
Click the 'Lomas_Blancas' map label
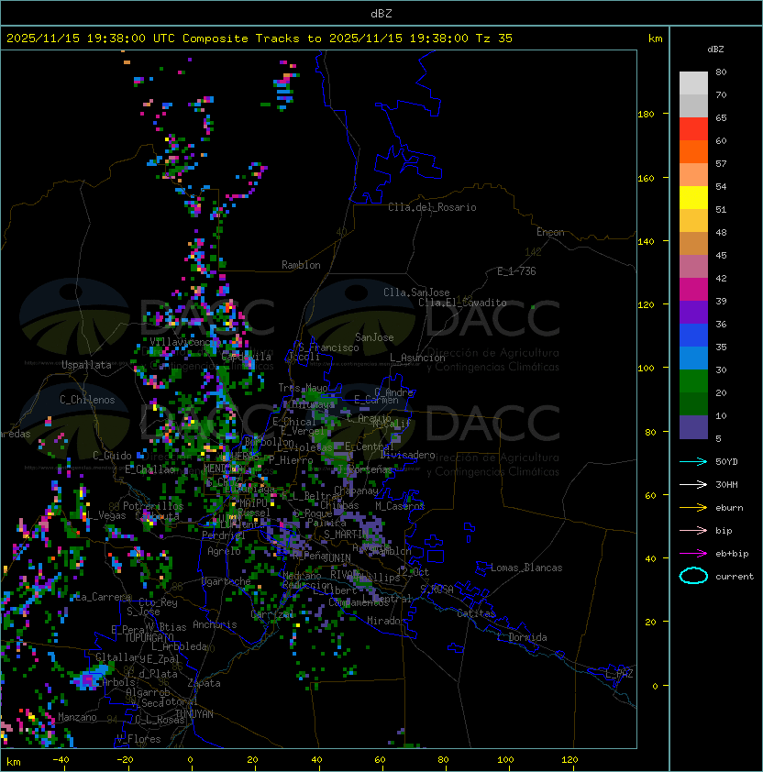click(x=526, y=568)
